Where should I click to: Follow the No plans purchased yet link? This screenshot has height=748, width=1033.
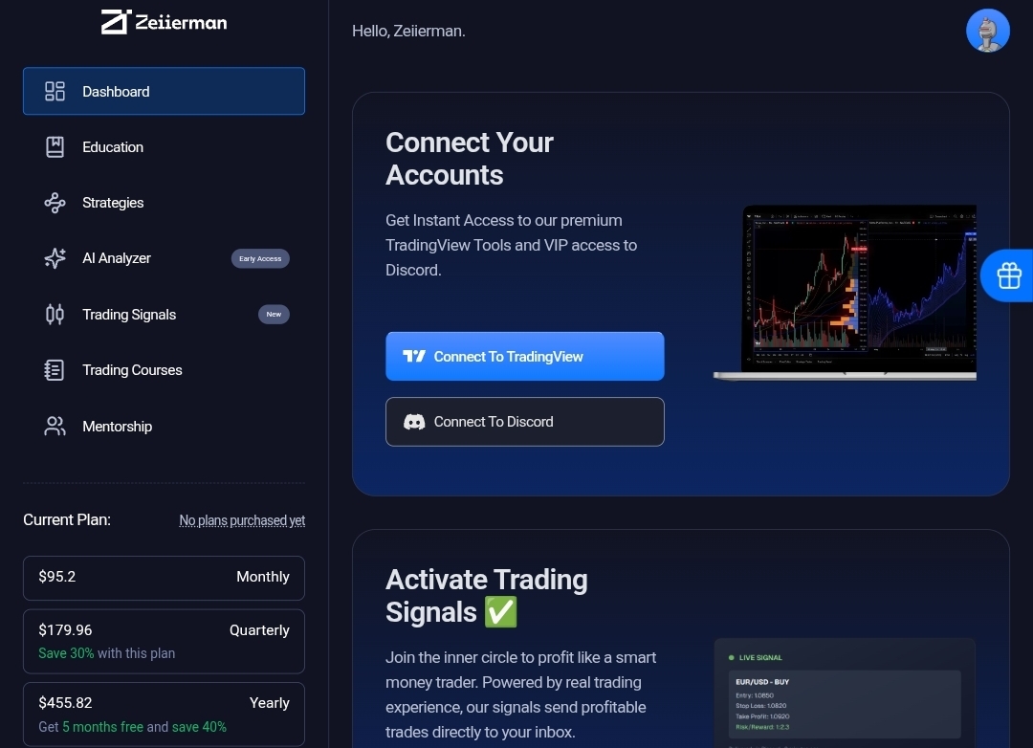pos(242,520)
